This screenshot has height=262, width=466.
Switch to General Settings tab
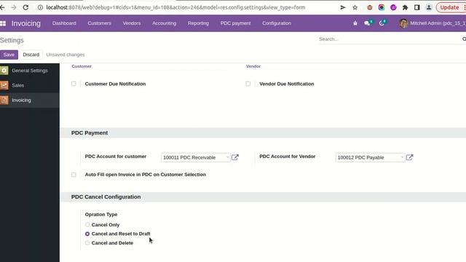click(x=30, y=71)
